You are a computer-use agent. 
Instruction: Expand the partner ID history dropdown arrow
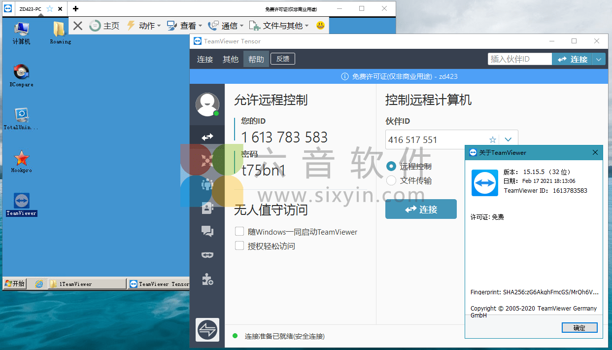509,140
